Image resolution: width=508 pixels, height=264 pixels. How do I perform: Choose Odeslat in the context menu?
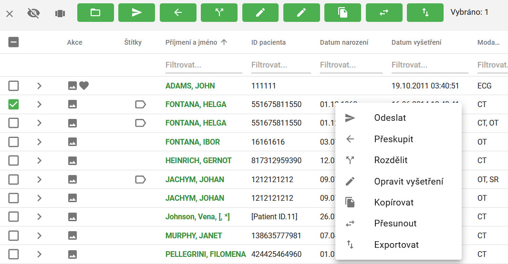[398, 117]
